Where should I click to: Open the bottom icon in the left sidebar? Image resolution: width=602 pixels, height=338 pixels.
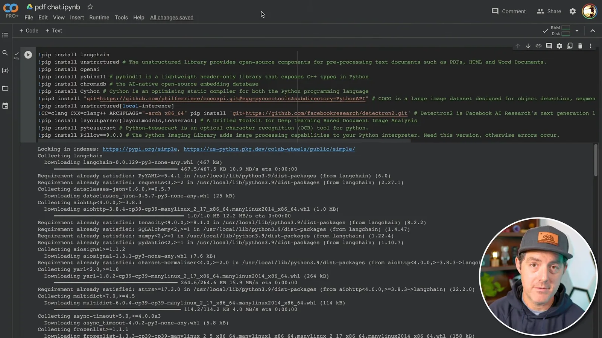[5, 106]
